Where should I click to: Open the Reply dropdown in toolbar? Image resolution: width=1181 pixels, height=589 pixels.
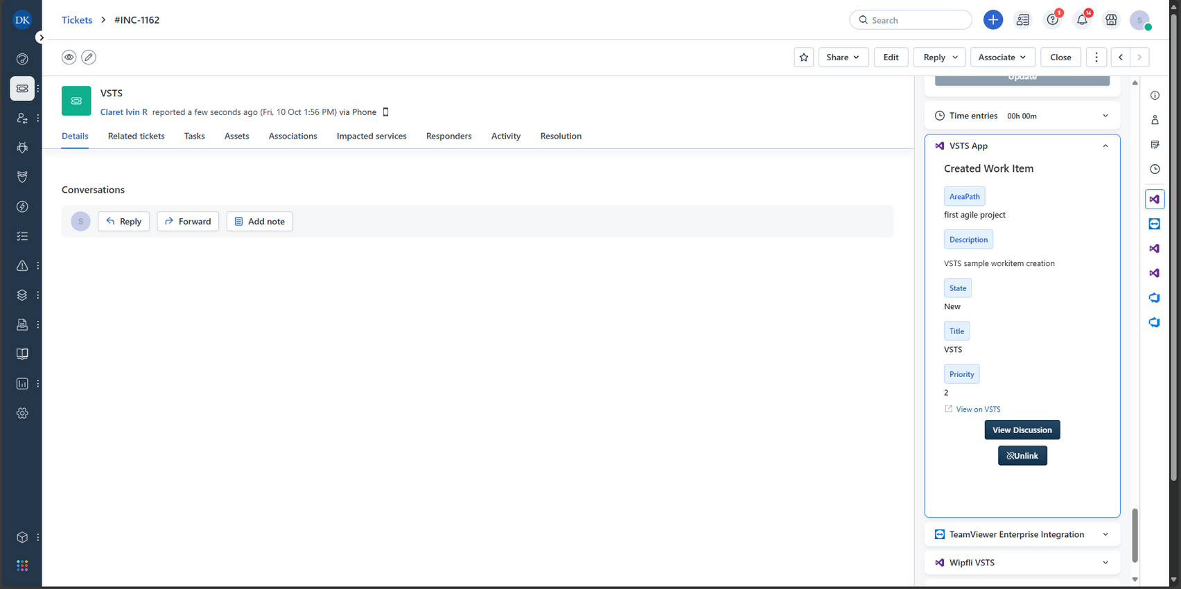(x=940, y=58)
